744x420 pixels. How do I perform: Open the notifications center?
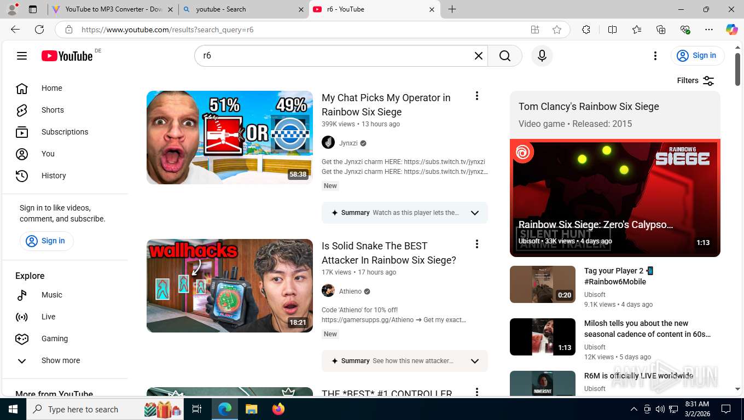(726, 409)
